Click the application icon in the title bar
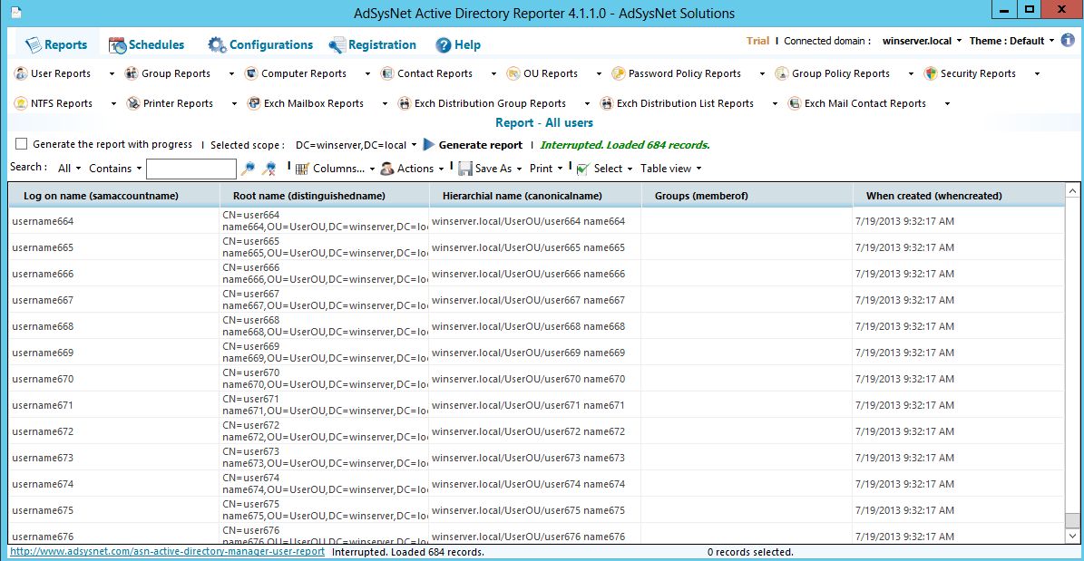Screen dimensions: 1084x561 pyautogui.click(x=15, y=12)
